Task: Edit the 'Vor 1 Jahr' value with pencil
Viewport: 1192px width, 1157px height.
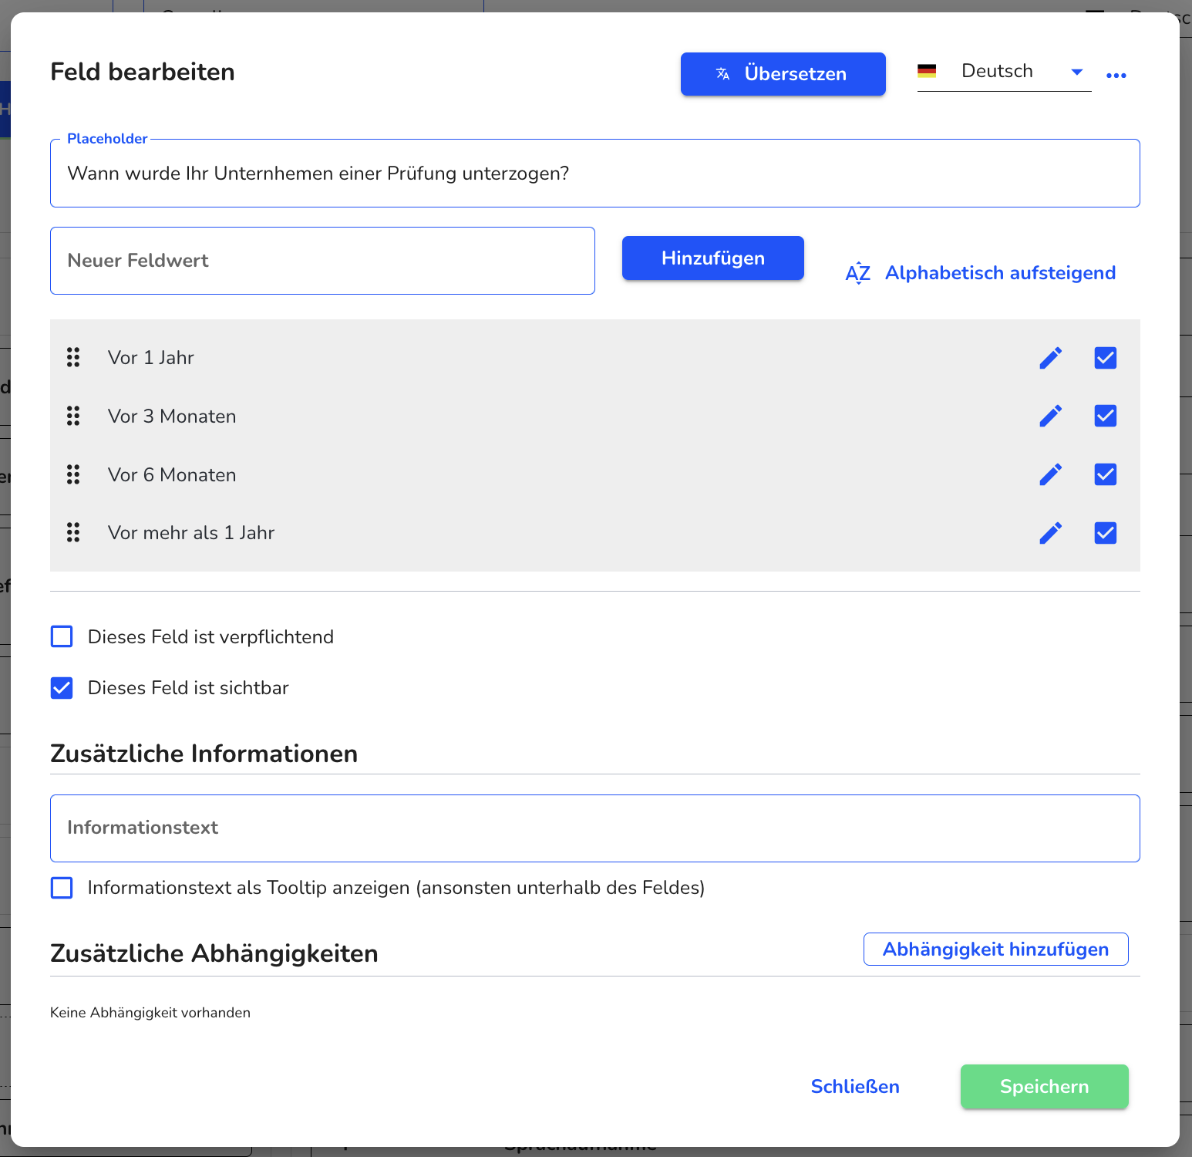Action: tap(1050, 358)
